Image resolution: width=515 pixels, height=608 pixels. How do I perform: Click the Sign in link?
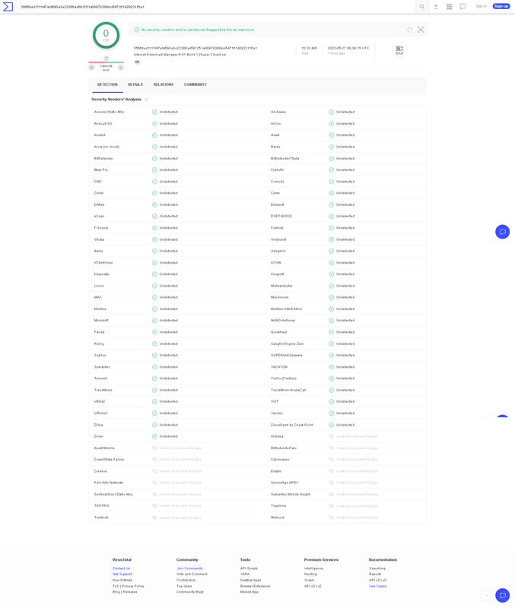tap(481, 6)
